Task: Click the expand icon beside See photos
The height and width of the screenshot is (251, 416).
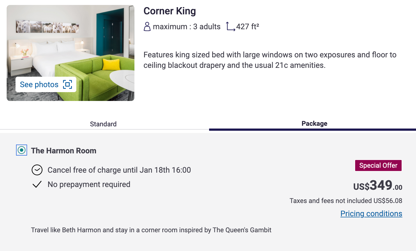Action: tap(67, 84)
